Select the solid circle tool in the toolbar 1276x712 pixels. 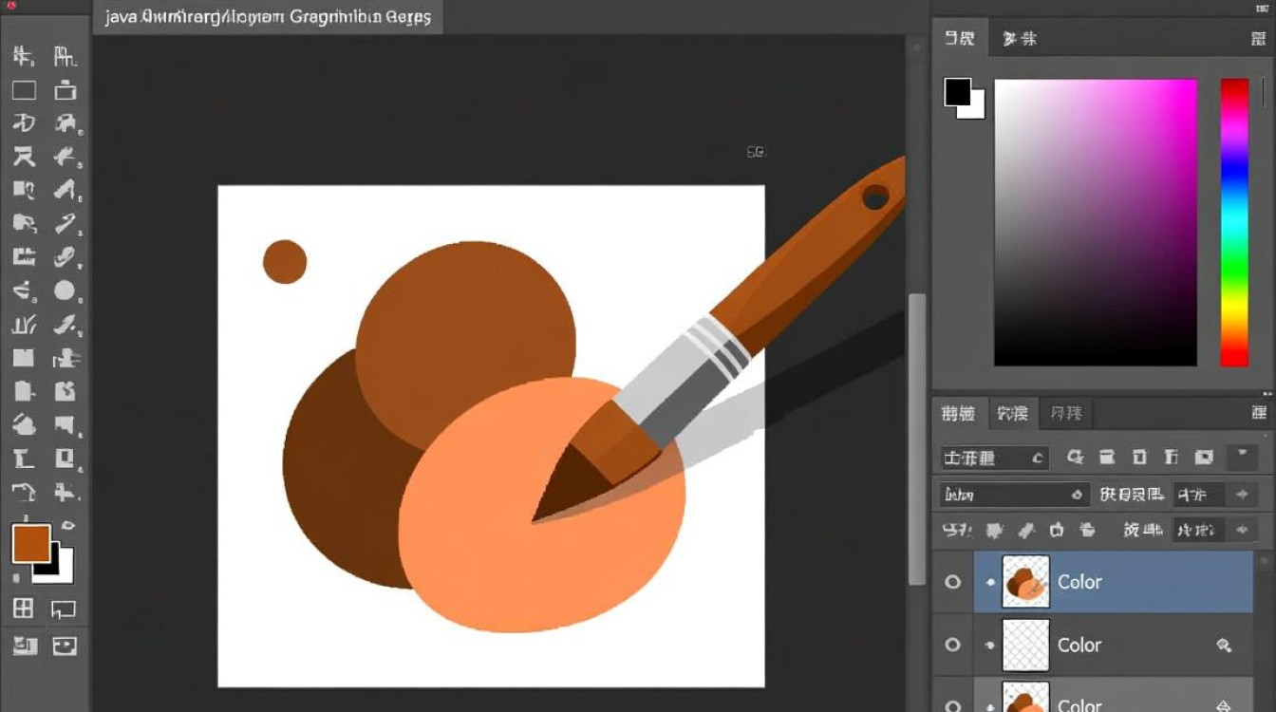tap(65, 291)
